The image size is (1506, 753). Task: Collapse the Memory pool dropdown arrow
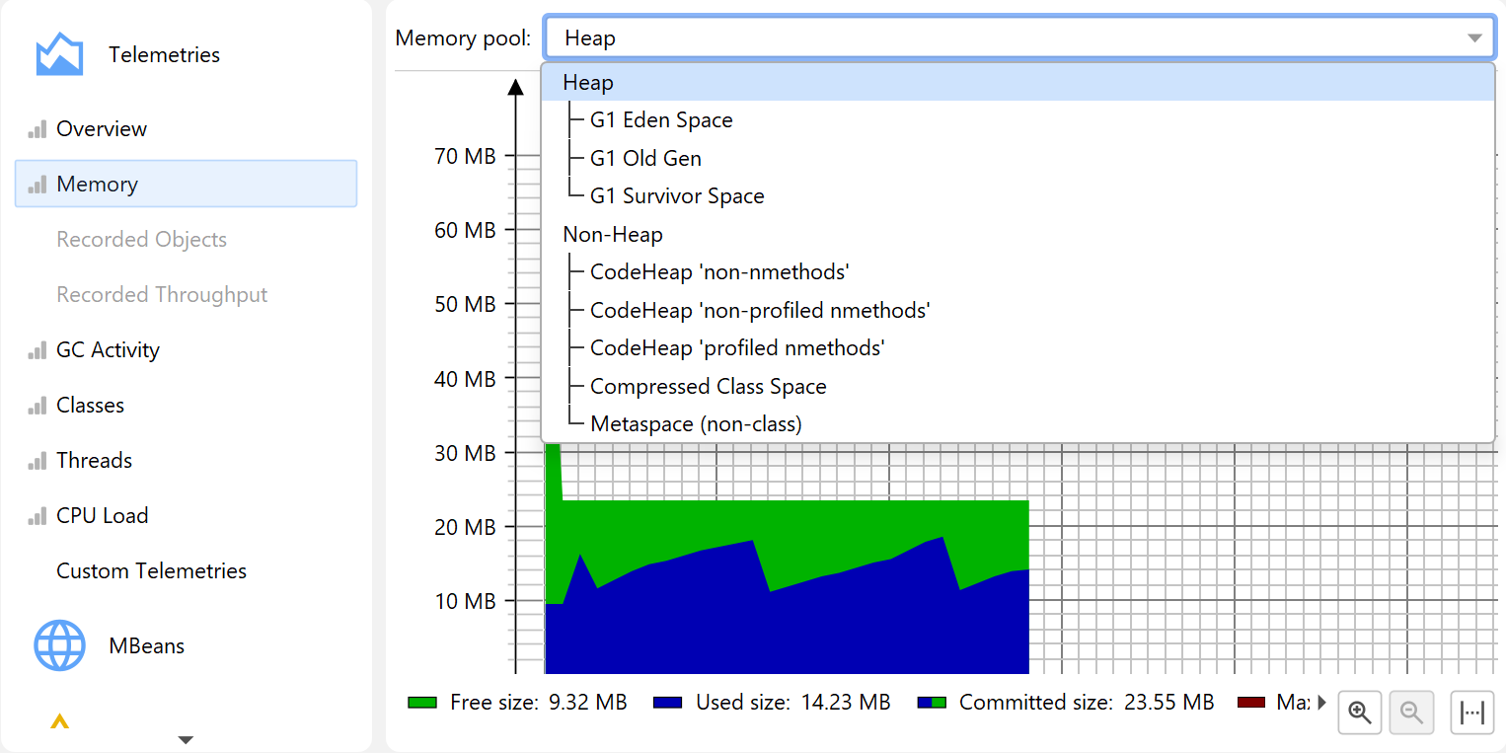click(x=1474, y=38)
